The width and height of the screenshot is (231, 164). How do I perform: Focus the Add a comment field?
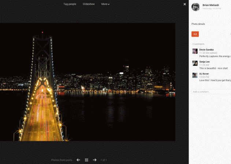[211, 91]
